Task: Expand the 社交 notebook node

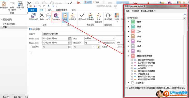Action: tap(129, 41)
